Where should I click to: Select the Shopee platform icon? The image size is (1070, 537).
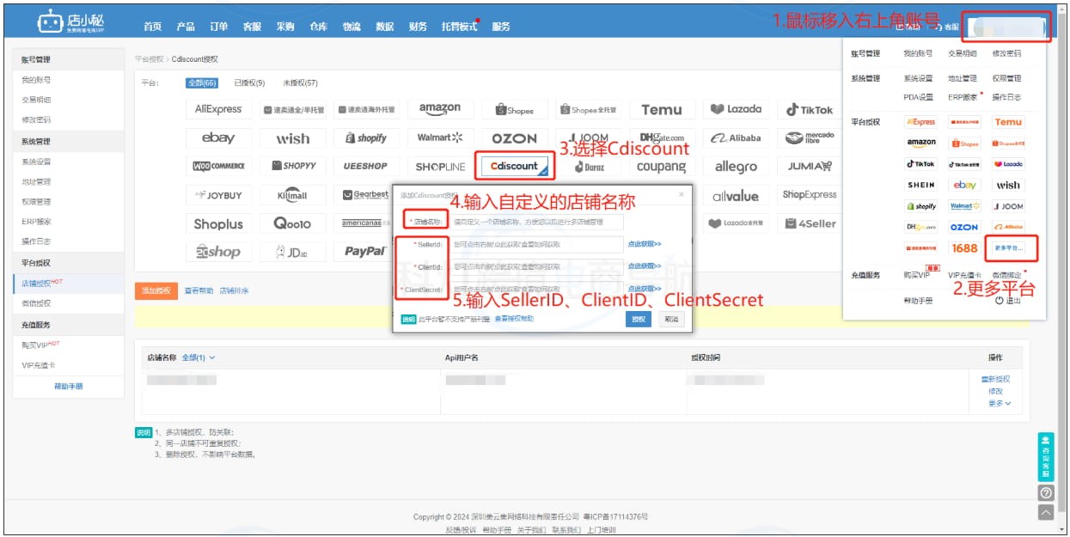(x=514, y=108)
